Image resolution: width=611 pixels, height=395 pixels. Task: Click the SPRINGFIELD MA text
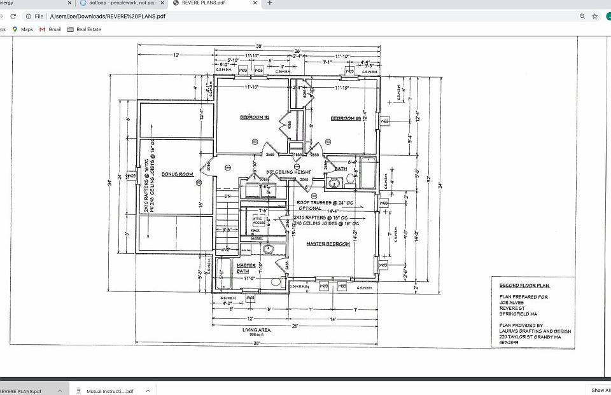click(x=518, y=314)
